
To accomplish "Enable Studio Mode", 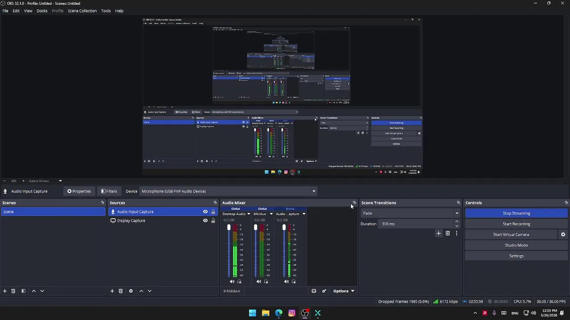I will (x=517, y=245).
